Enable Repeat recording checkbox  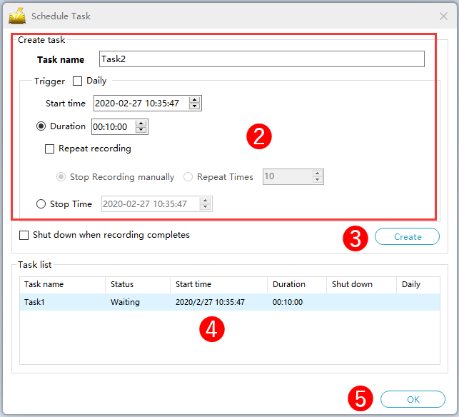[x=49, y=149]
